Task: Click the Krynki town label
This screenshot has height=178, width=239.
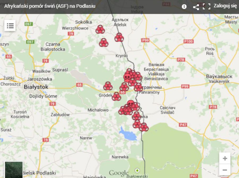Action: pos(122,56)
